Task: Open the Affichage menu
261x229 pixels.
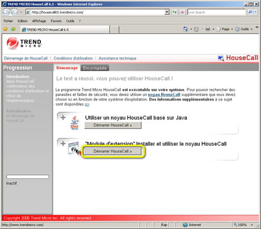Action: (x=39, y=21)
